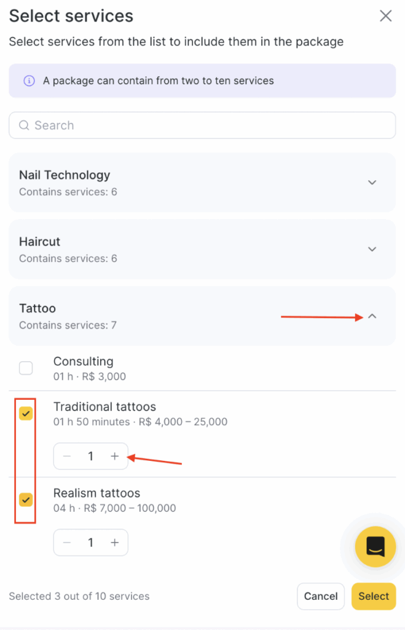Open the chat support bubble icon

tap(376, 547)
